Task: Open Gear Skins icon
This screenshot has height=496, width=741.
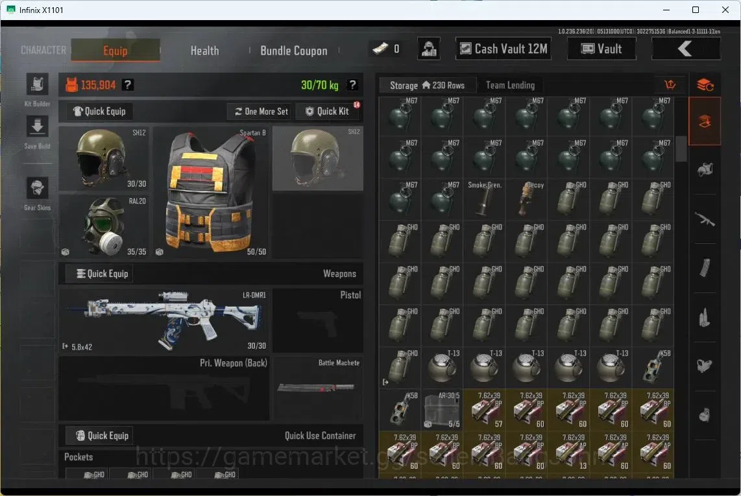Action: click(x=38, y=189)
